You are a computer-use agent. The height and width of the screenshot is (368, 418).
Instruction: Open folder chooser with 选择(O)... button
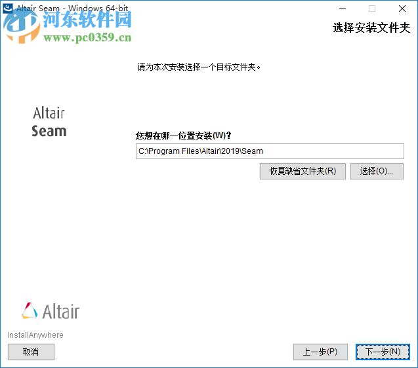[377, 171]
